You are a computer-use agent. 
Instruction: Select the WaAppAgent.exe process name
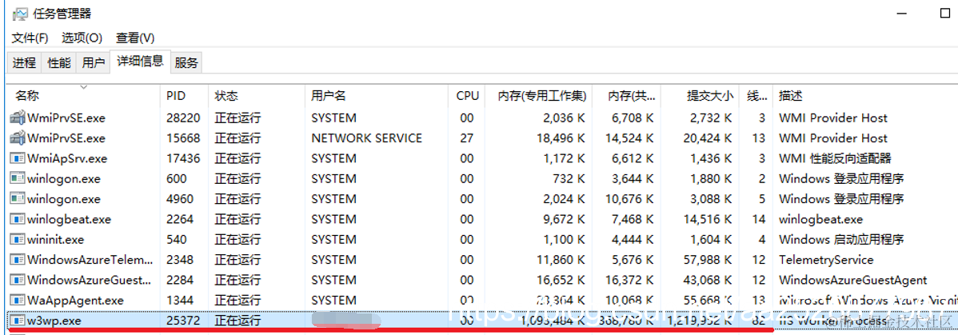(x=75, y=301)
